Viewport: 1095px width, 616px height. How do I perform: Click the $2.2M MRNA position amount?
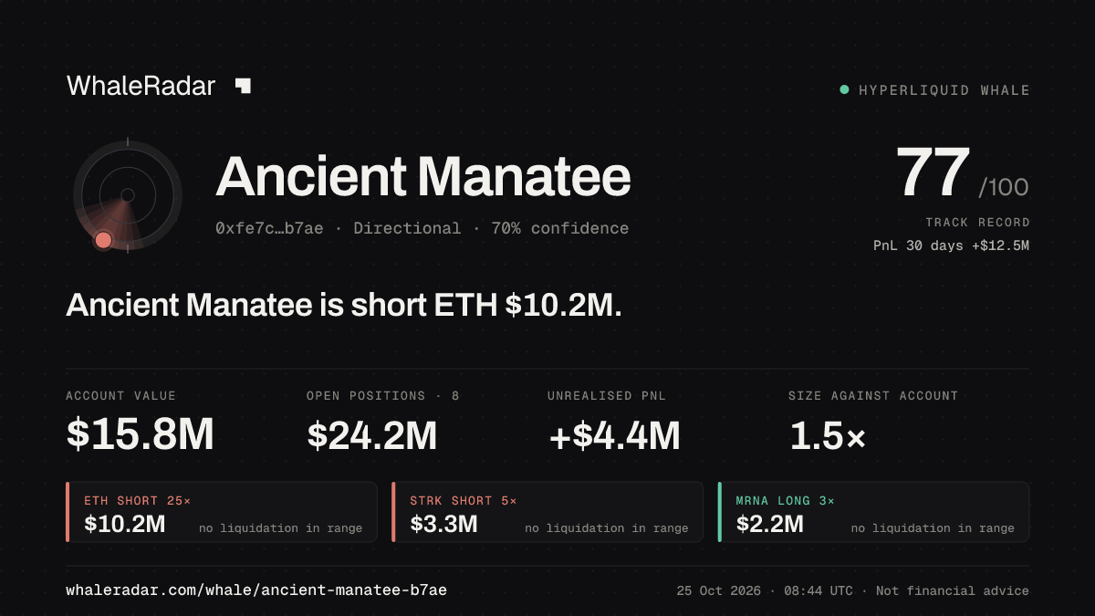tap(770, 525)
